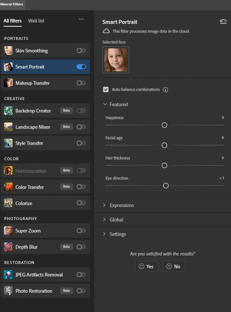The width and height of the screenshot is (231, 312).
Task: Click the Depth Blur filter icon
Action: [x=8, y=247]
